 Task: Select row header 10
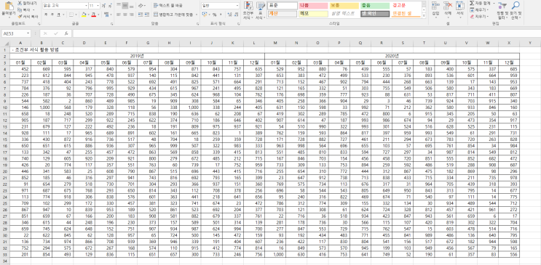click(5, 107)
